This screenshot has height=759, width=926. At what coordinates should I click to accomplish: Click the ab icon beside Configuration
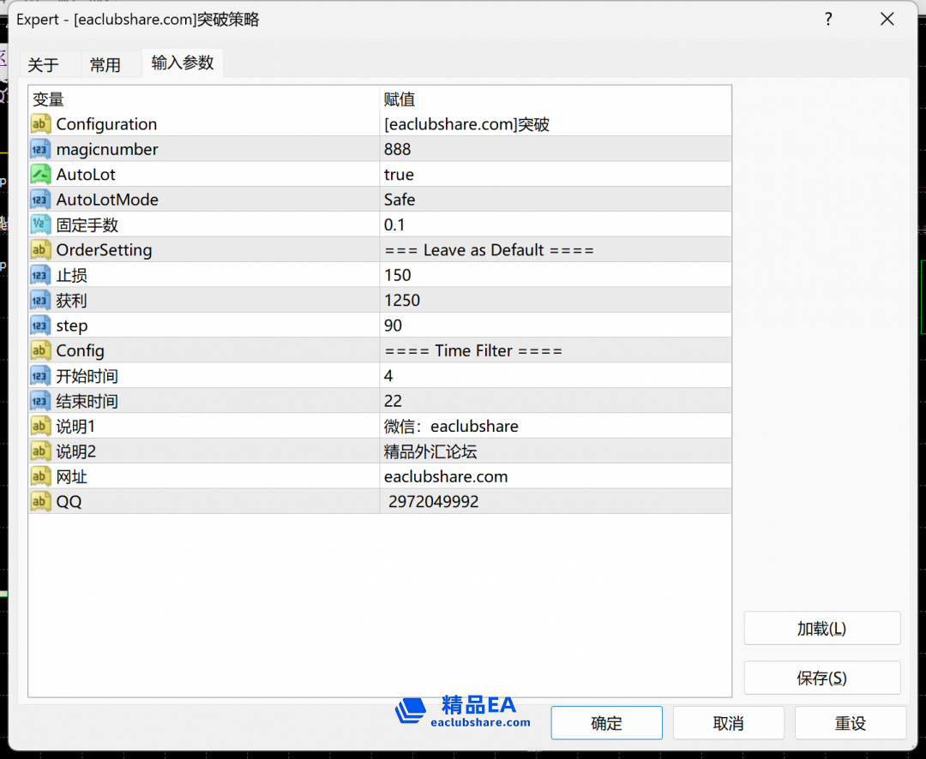tap(40, 123)
